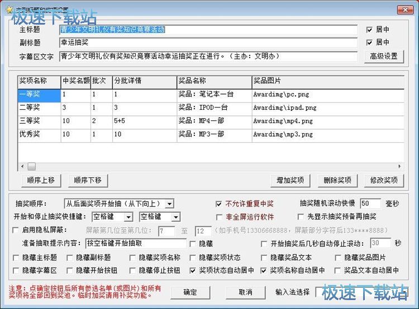The image size is (419, 309).
Task: Click the prize list scroll right arrow
Action: [x=399, y=167]
